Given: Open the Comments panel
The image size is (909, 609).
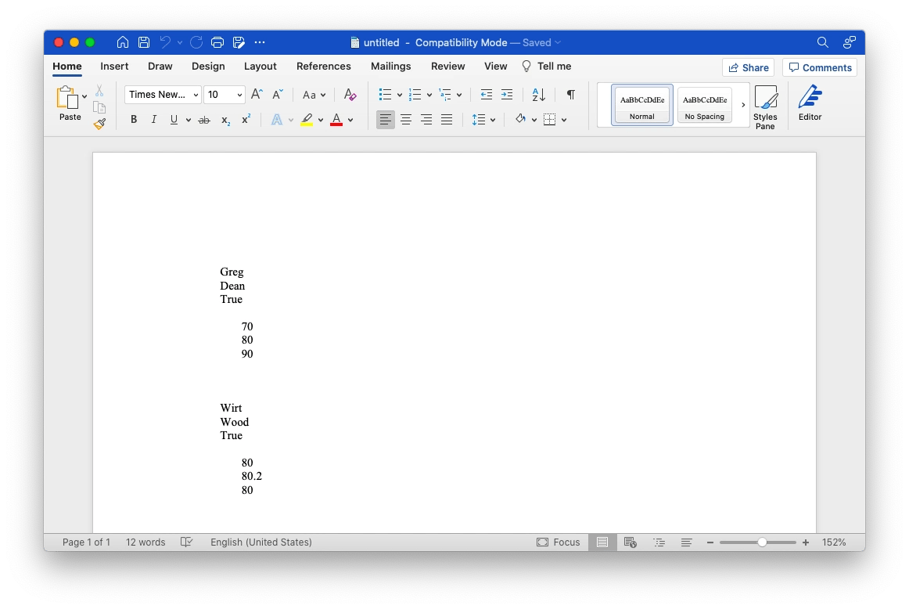Looking at the screenshot, I should [x=819, y=67].
